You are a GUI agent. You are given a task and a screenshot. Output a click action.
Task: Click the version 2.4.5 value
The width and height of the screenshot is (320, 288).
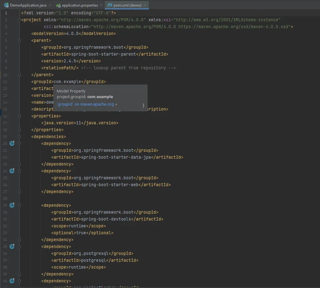[x=70, y=61]
